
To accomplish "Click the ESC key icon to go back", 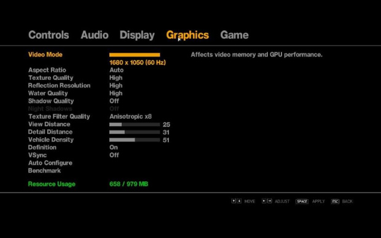I will click(335, 201).
